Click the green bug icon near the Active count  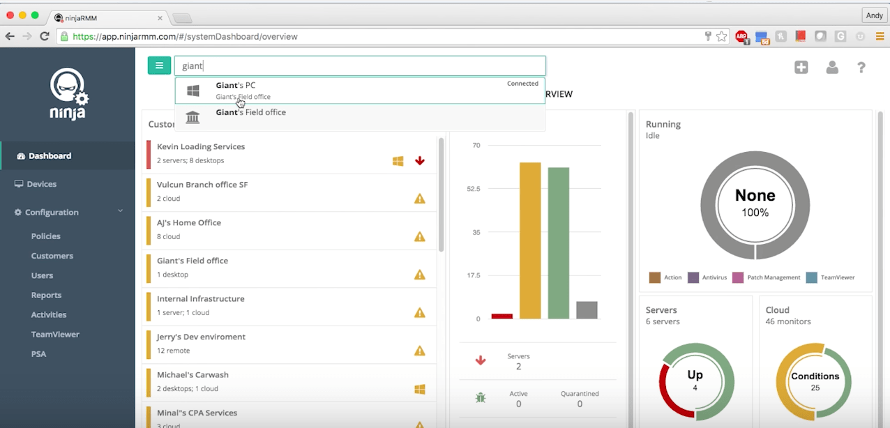pos(480,397)
